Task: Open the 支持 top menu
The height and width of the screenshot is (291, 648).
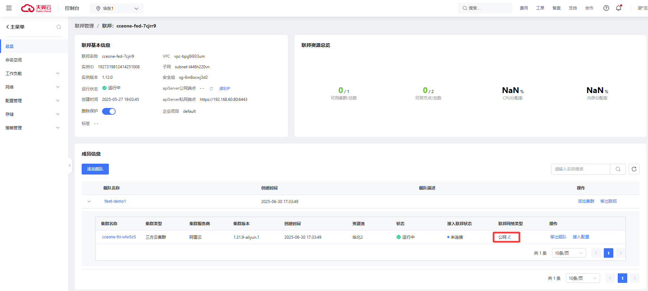Action: click(573, 8)
